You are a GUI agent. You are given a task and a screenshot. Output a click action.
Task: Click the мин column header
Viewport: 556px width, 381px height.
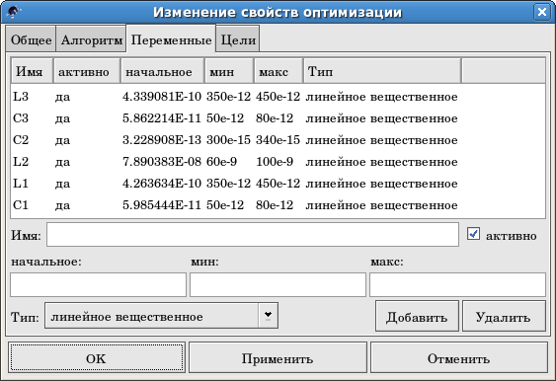pyautogui.click(x=229, y=71)
